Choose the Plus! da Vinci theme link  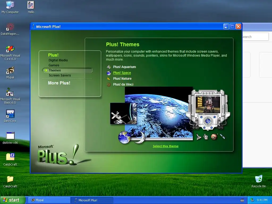[x=123, y=84]
